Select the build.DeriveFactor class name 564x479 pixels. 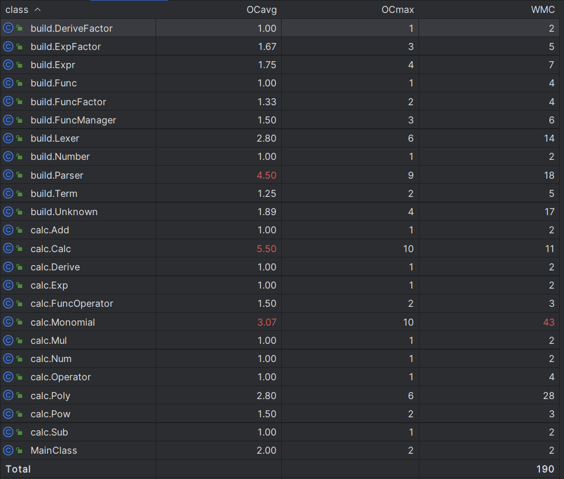click(72, 28)
